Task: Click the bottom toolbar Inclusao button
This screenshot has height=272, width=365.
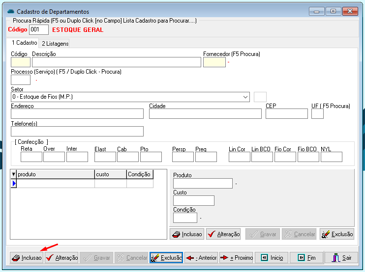Action: coord(27,258)
